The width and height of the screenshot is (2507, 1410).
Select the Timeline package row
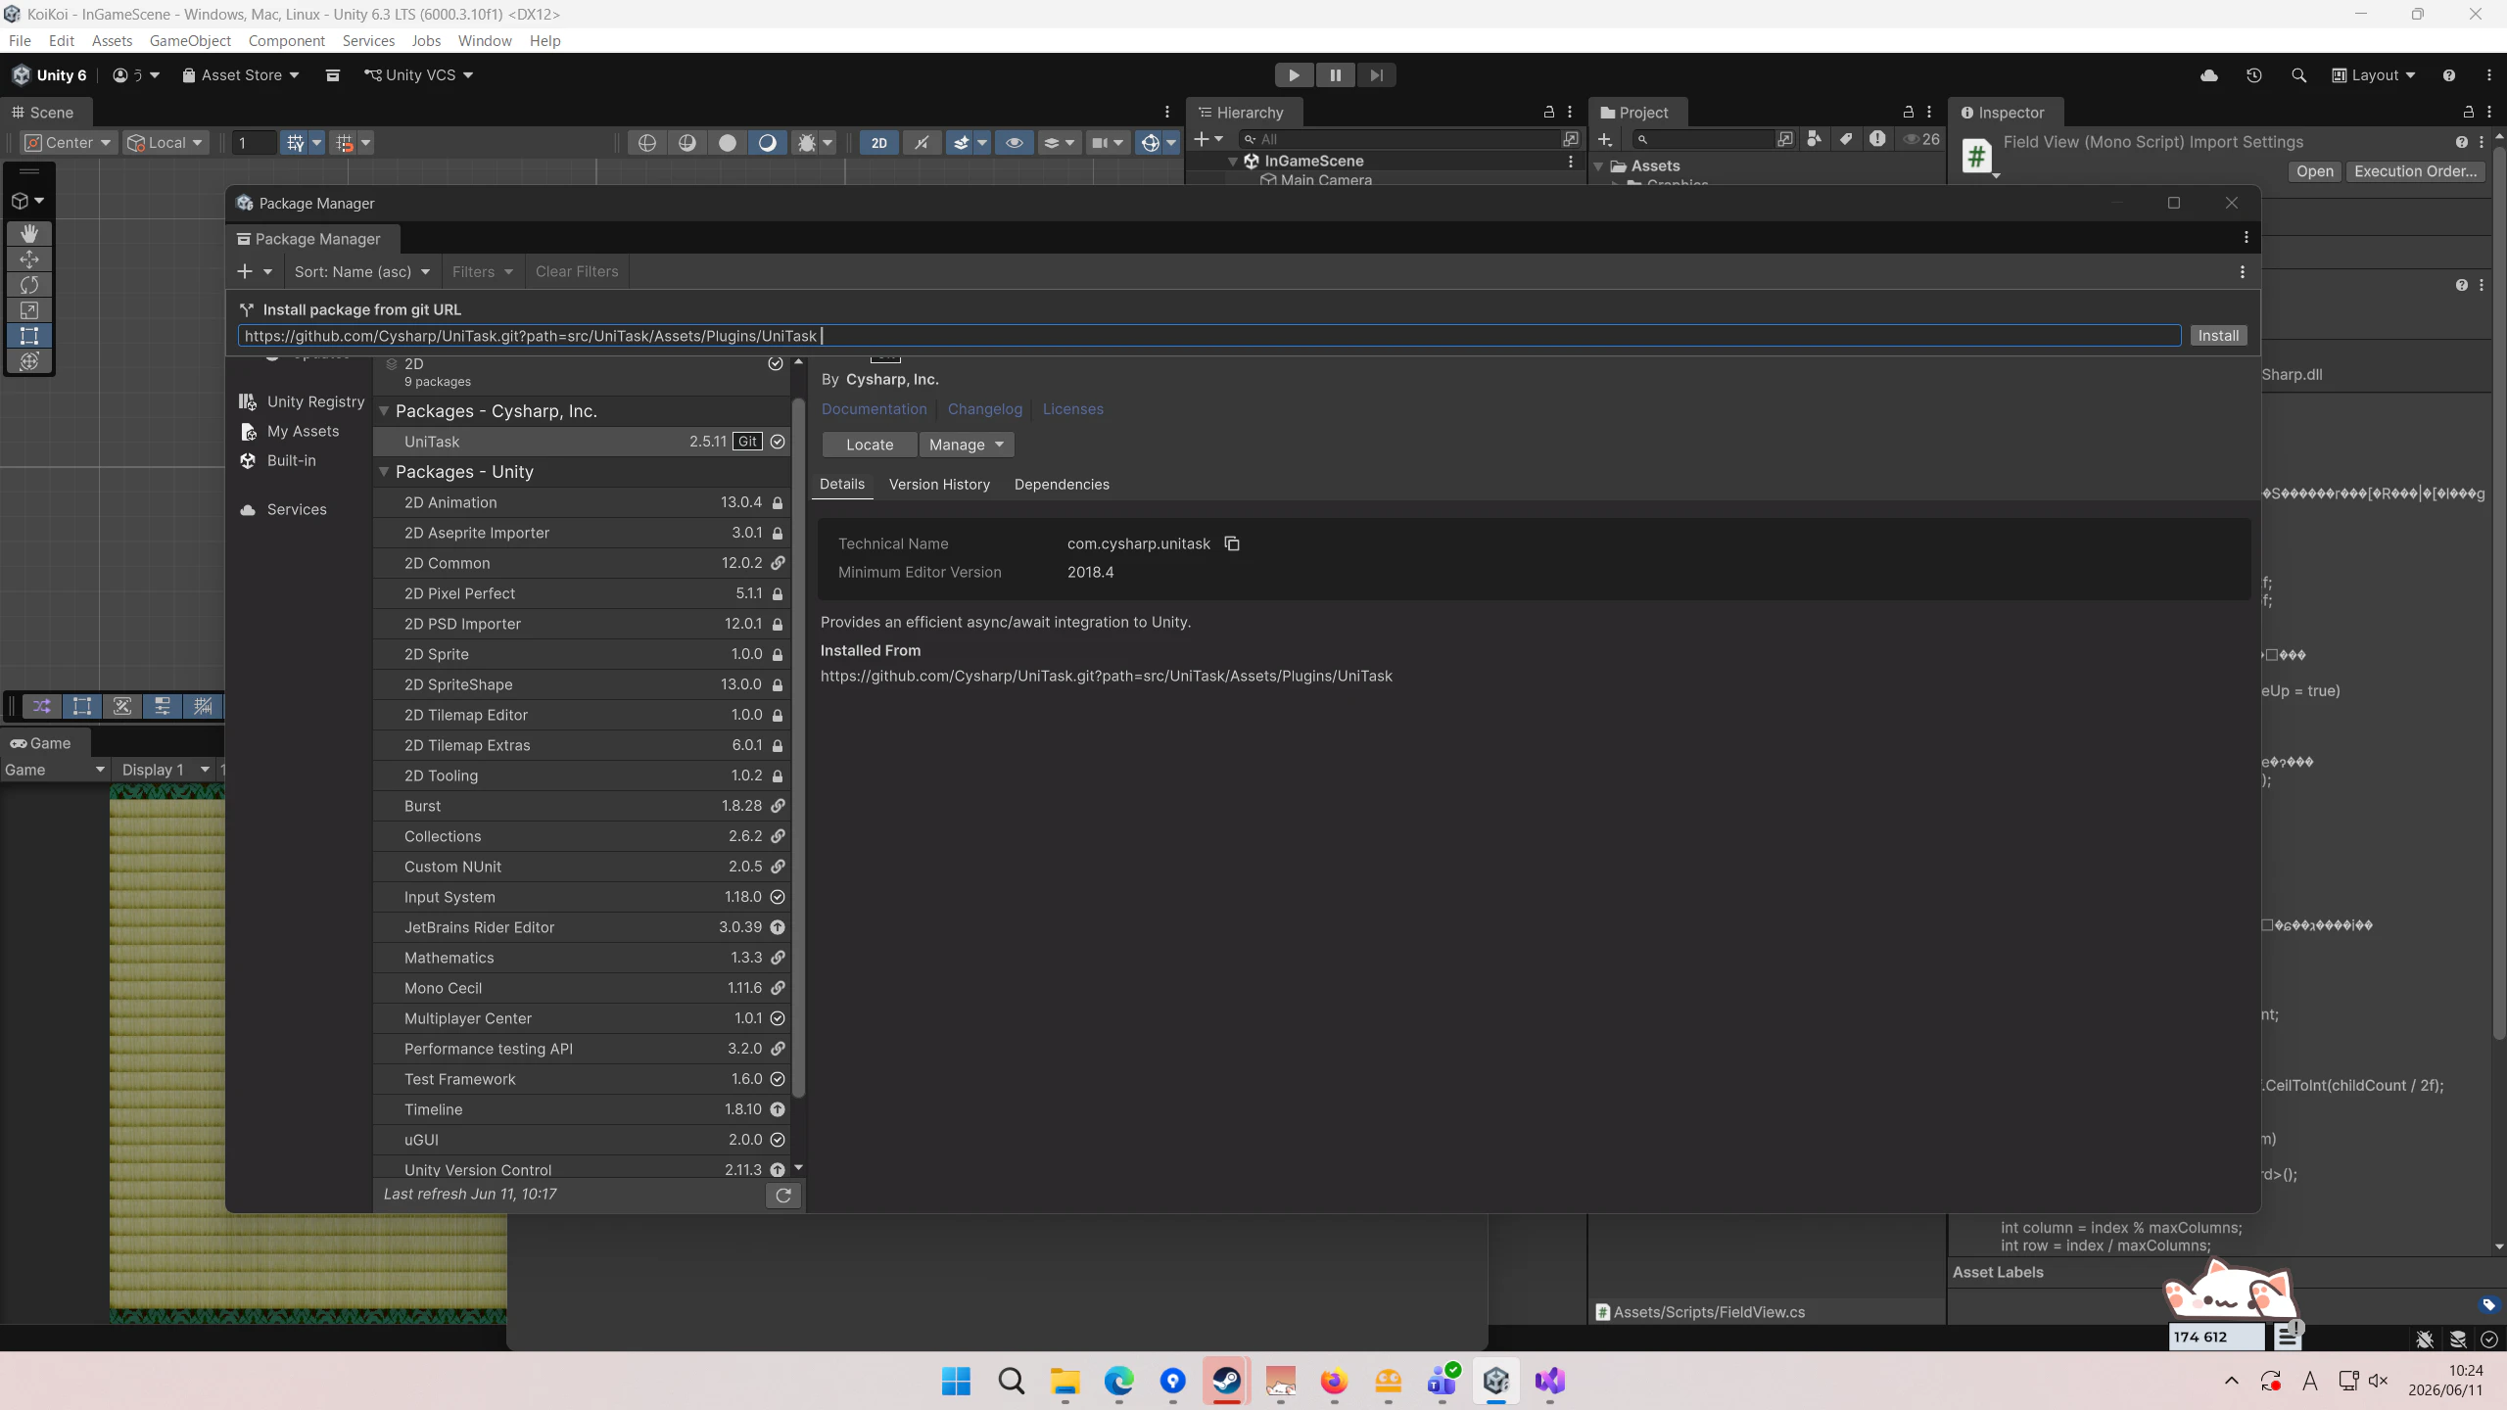[582, 1109]
